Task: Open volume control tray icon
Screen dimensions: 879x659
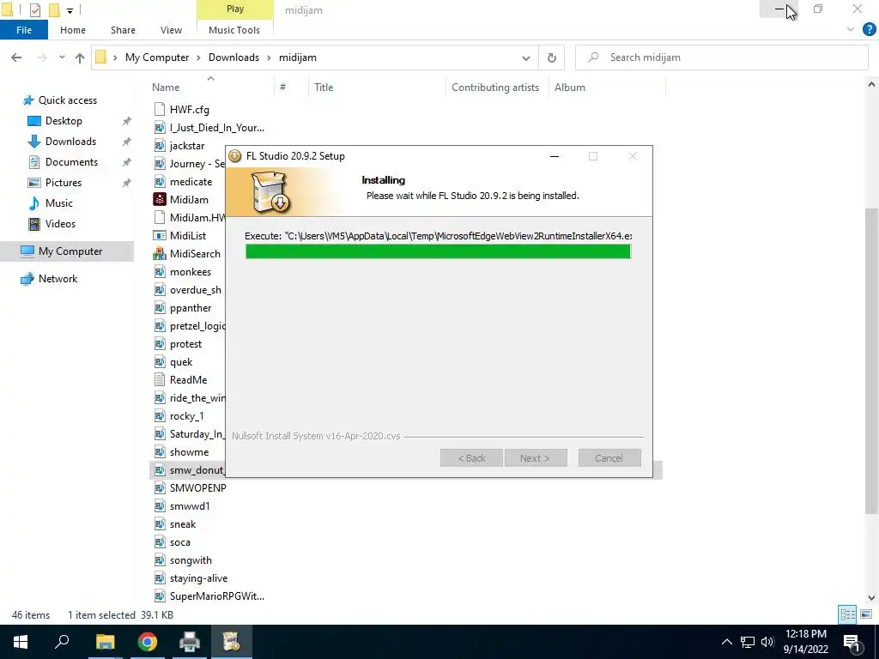Action: point(767,642)
